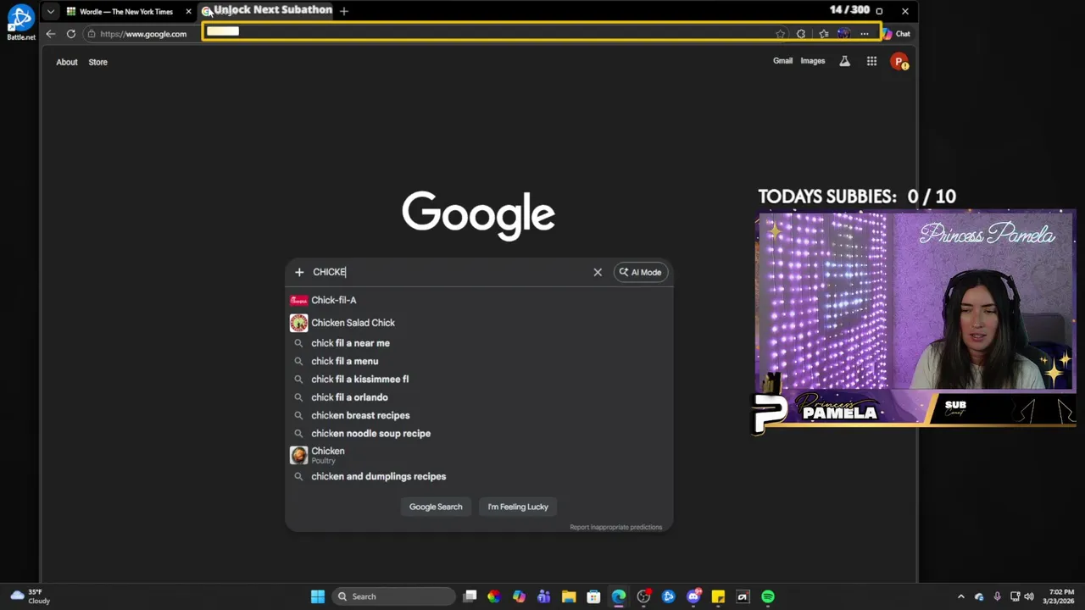Image resolution: width=1085 pixels, height=610 pixels.
Task: Select Chicken Poultry suggestion
Action: coord(479,455)
